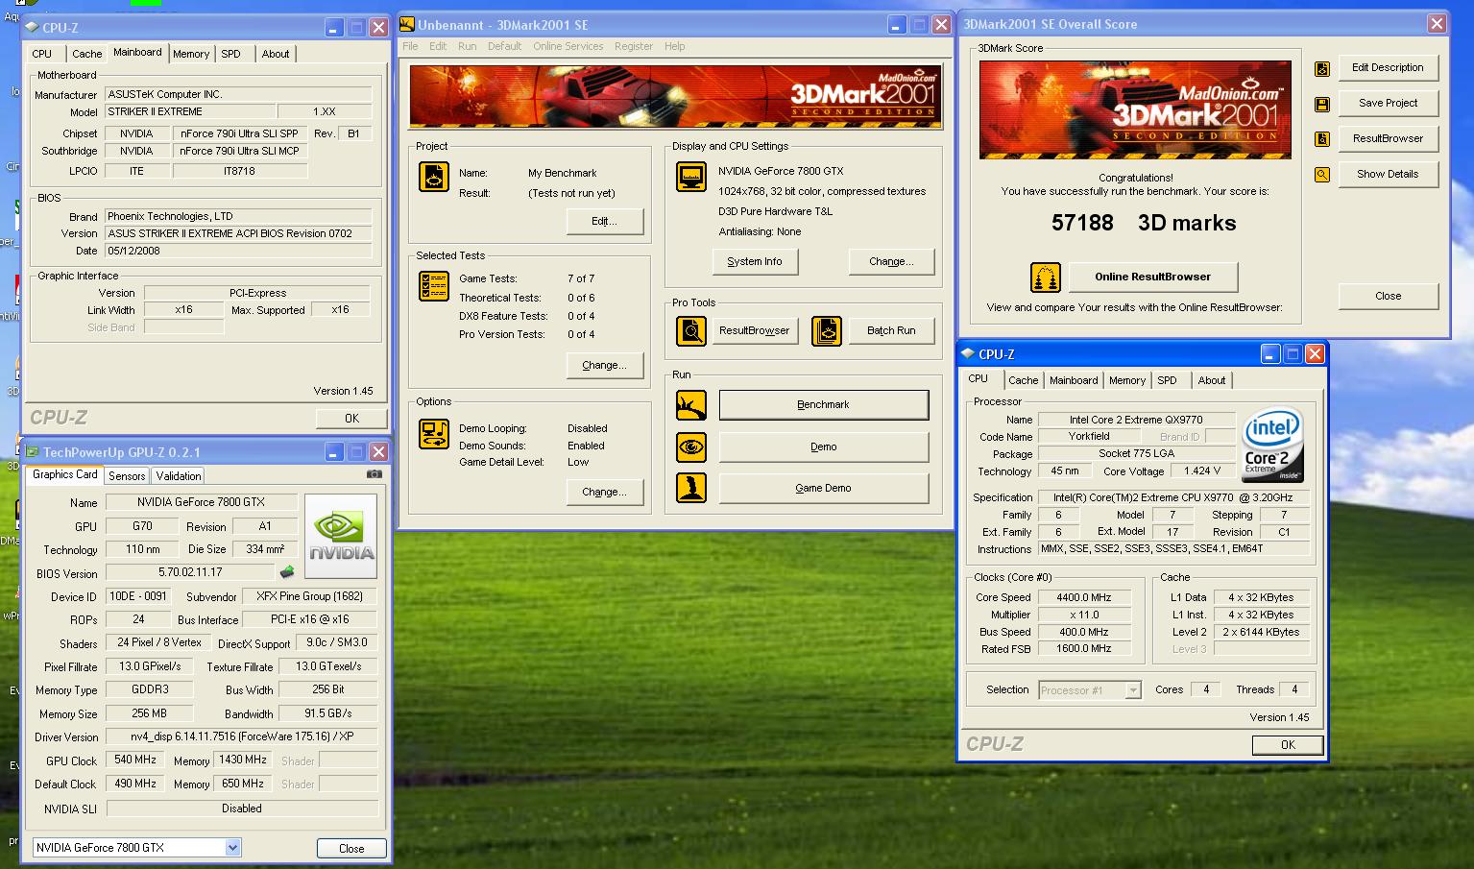The image size is (1474, 869).
Task: Switch to the CPU tab in the mainboard CPU-Z window
Action: 42,54
